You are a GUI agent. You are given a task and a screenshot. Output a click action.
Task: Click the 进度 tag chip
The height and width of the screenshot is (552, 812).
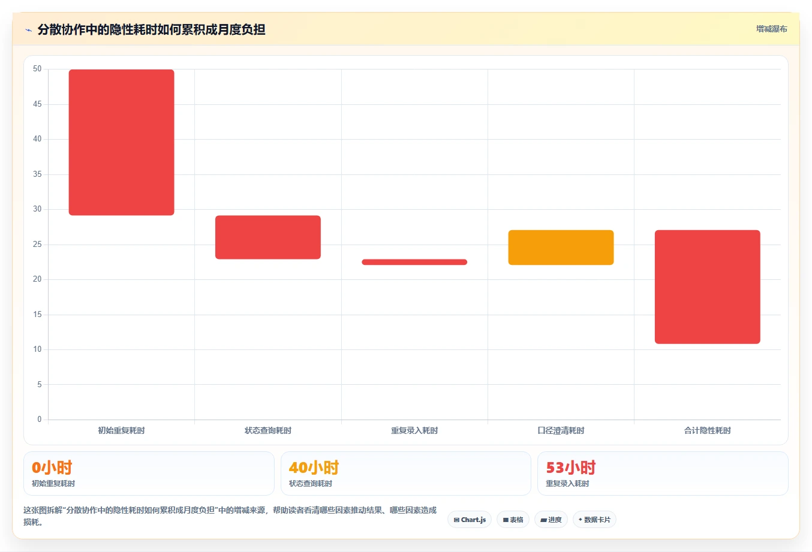point(551,520)
